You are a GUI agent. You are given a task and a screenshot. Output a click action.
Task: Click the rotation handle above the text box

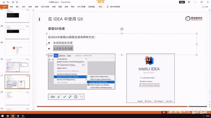[x=122, y=29]
